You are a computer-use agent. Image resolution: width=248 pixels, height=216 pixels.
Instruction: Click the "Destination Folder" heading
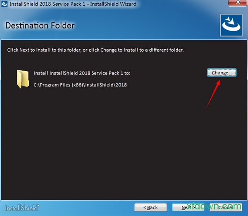40,26
